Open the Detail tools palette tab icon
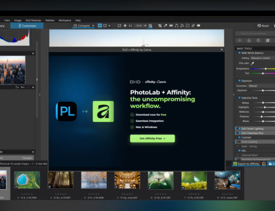Image resolution: width=275 pixels, height=211 pixels. (258, 41)
